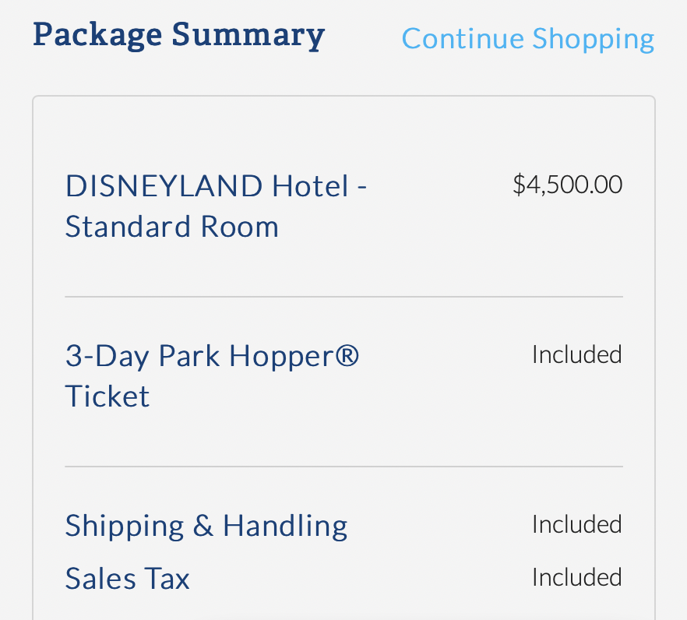Click the divider below Park Hopper Ticket
Screen dimensions: 687x620
(343, 467)
